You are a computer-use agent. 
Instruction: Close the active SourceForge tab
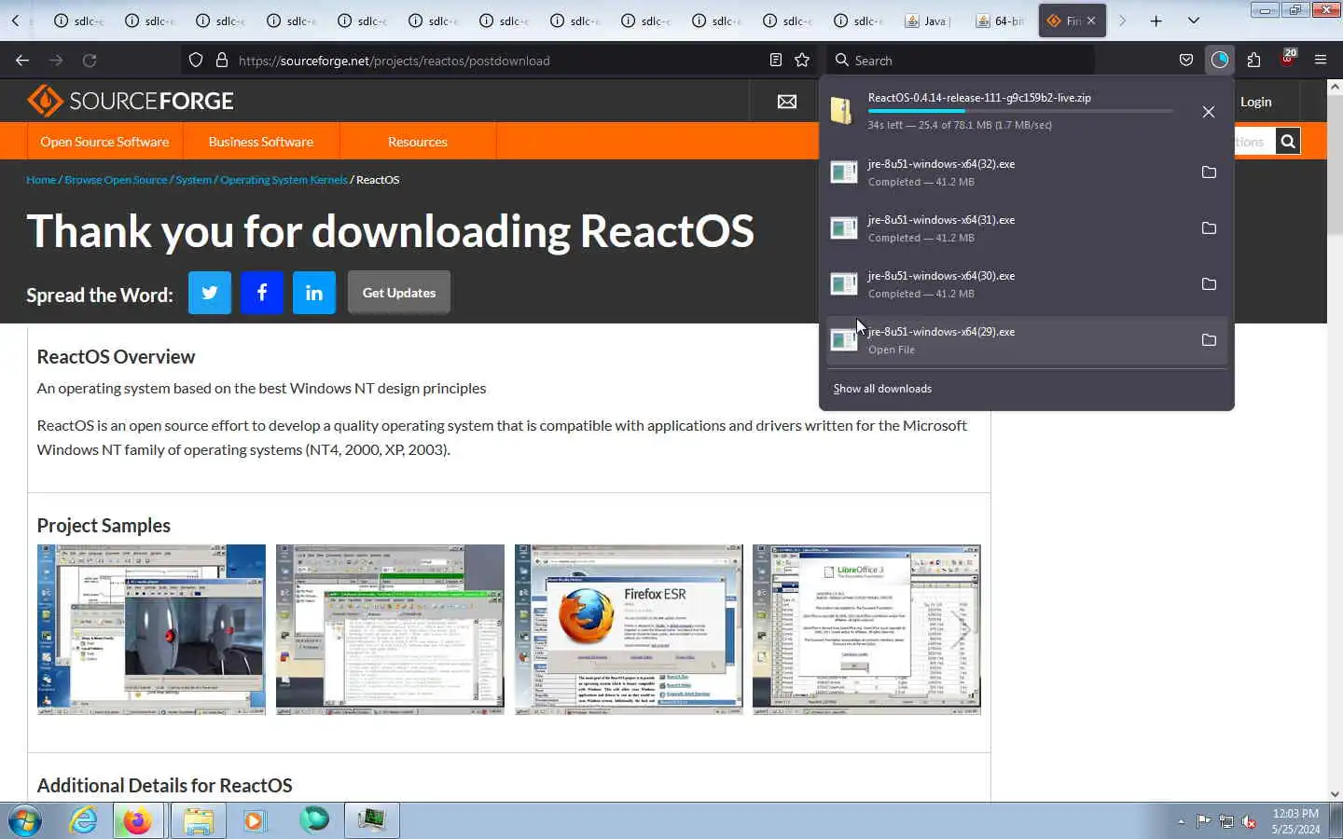point(1091,21)
